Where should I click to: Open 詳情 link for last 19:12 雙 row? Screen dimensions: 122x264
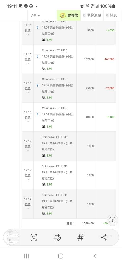coord(28,204)
